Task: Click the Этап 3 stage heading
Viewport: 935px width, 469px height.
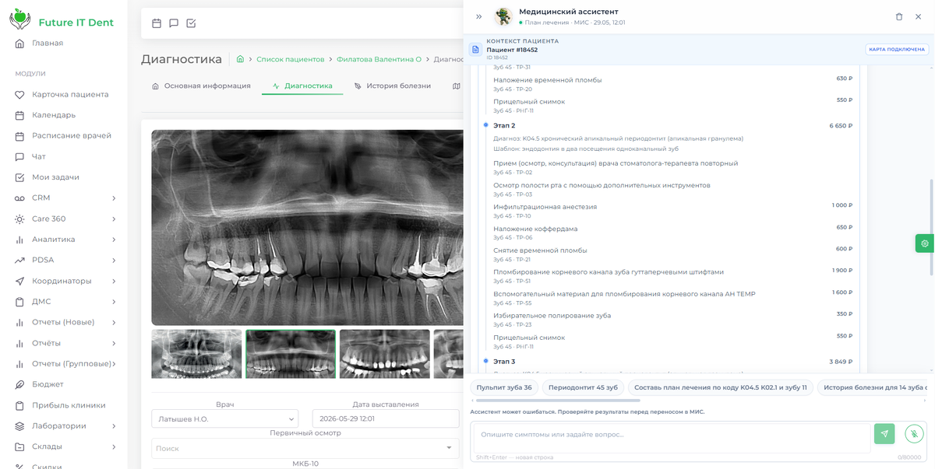Action: [x=504, y=362]
